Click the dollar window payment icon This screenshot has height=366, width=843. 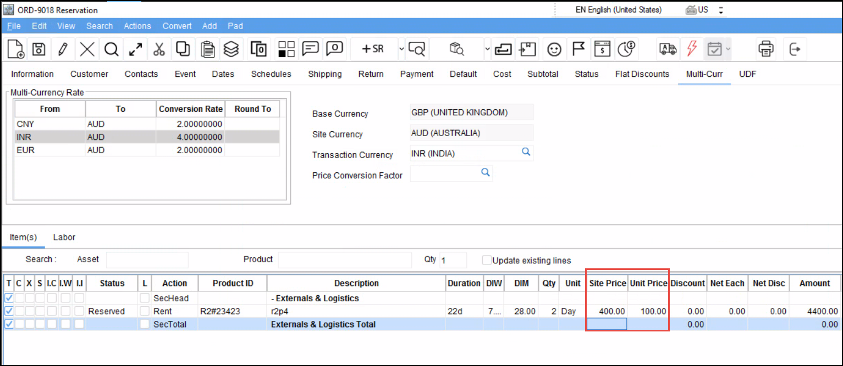[603, 49]
